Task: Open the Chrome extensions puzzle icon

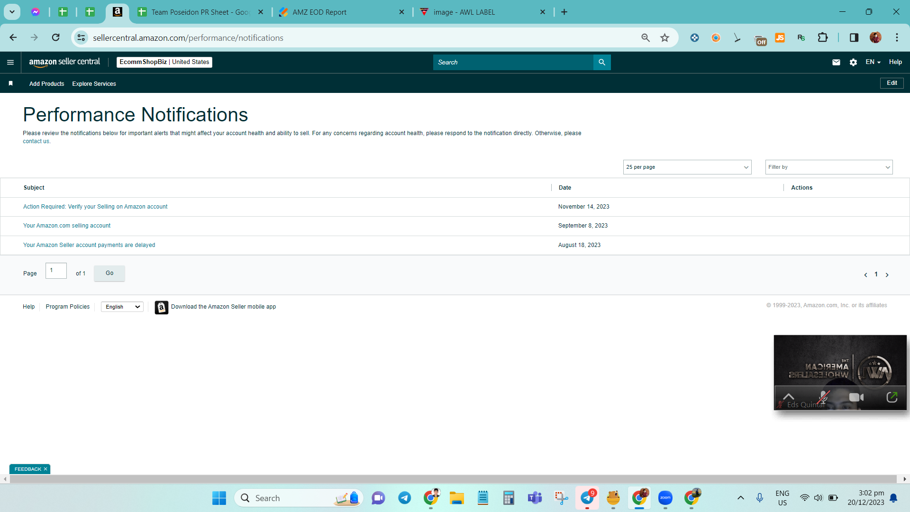Action: [x=823, y=37]
